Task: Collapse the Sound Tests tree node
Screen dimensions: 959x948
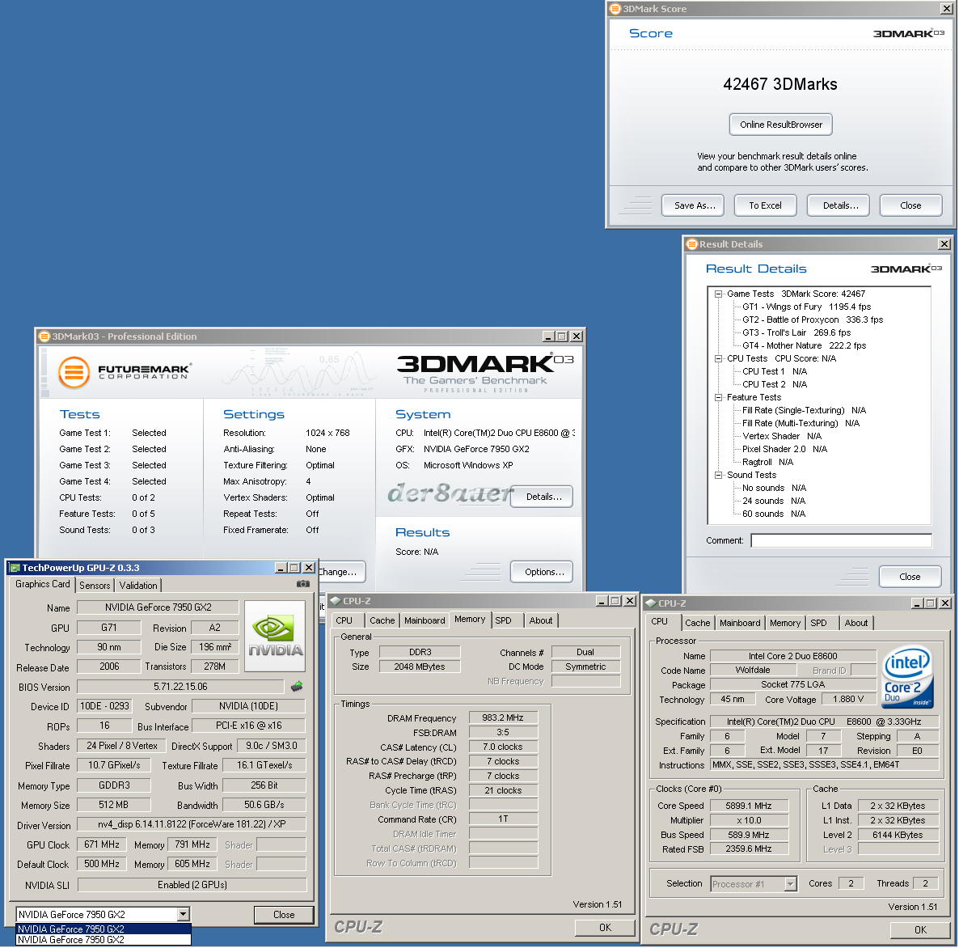Action: [719, 475]
